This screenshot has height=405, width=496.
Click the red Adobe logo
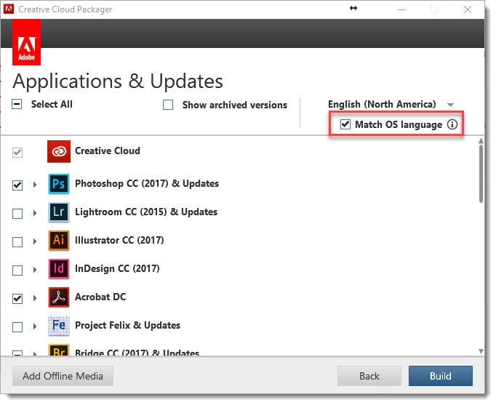coord(27,42)
